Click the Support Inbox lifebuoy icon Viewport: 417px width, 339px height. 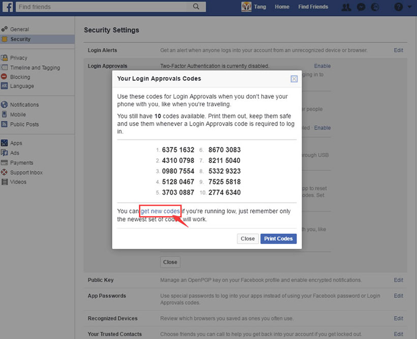(x=4, y=172)
